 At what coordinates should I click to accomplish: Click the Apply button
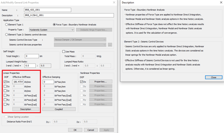click(x=107, y=130)
